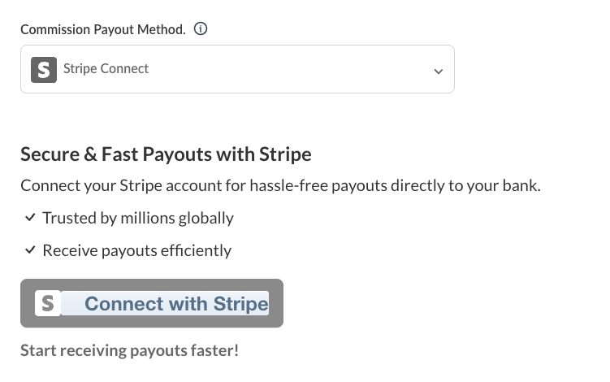Click Stripe "S" logo inside payout dropdown
This screenshot has height=382, width=610.
[x=44, y=69]
